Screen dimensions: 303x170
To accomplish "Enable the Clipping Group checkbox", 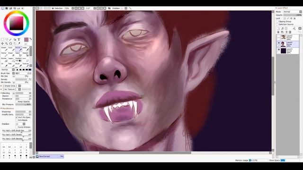I will [x=277, y=22].
